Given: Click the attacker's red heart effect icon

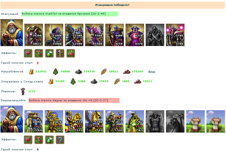Looking at the screenshot, I should pyautogui.click(x=28, y=53).
